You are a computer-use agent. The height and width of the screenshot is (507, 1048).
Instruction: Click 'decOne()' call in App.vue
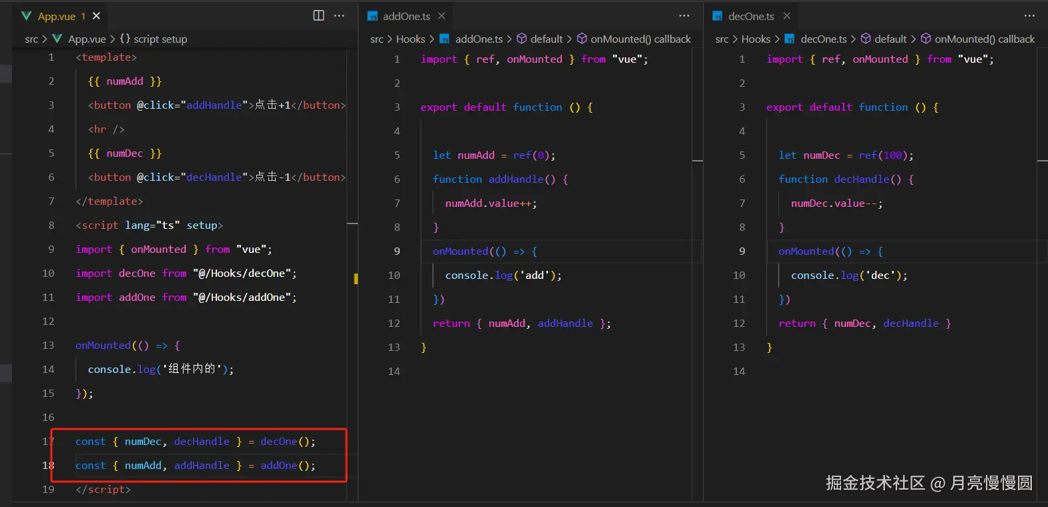tap(284, 442)
